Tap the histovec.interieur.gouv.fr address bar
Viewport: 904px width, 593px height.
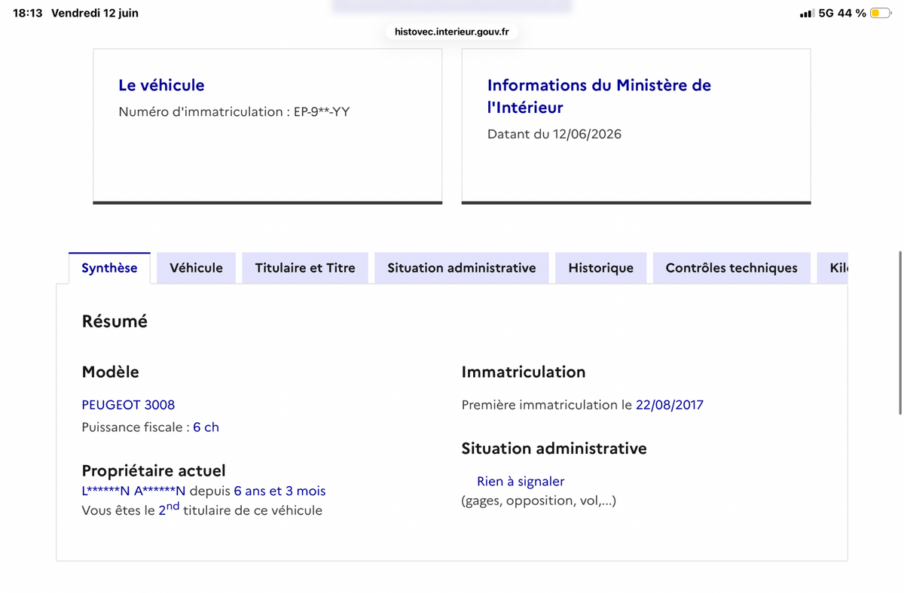pos(452,32)
